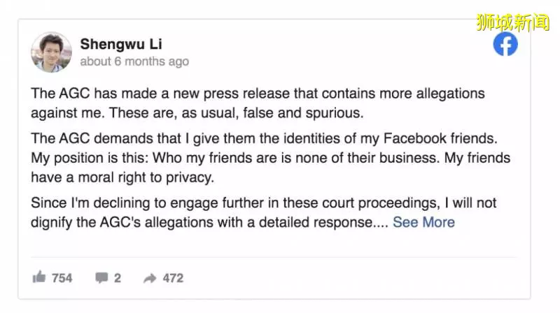View the 754 likes count
This screenshot has width=560, height=313.
tap(62, 278)
